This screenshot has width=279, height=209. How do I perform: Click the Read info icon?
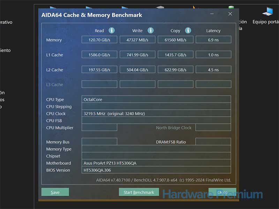pyautogui.click(x=112, y=30)
